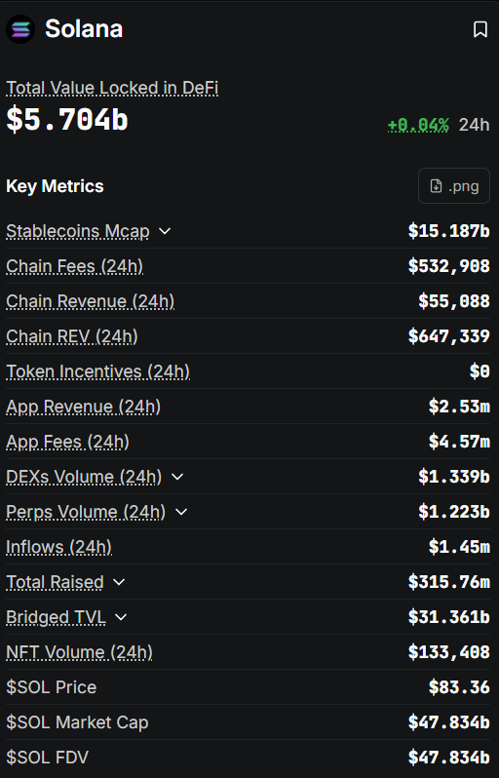Click the Solana logo icon
This screenshot has height=778, width=499.
(20, 29)
